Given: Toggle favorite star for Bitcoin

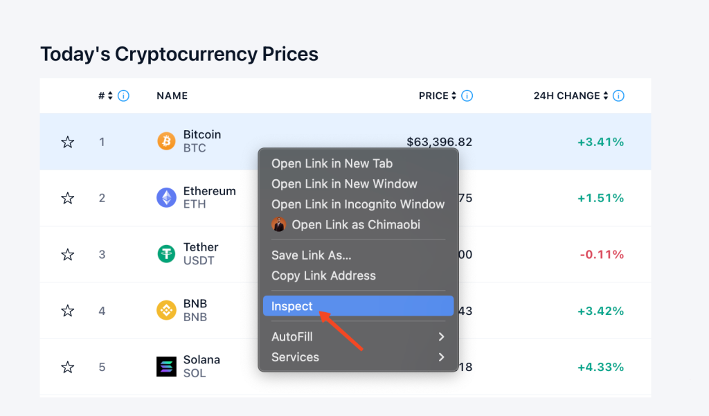Looking at the screenshot, I should click(x=68, y=142).
